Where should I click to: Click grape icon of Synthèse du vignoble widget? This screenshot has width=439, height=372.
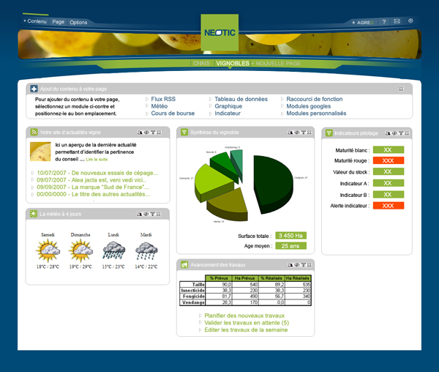click(x=184, y=132)
